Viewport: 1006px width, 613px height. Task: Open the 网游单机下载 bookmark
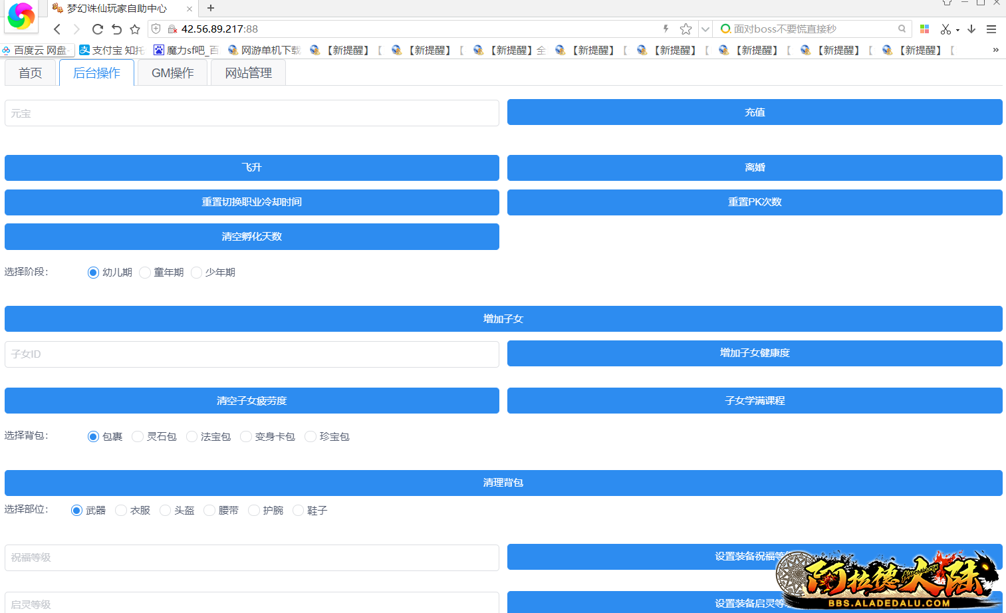pos(265,50)
